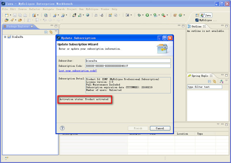
Task: Click the New MyEclipse project icon
Action: [x=34, y=15]
